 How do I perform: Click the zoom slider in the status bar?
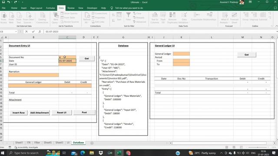click(x=258, y=147)
